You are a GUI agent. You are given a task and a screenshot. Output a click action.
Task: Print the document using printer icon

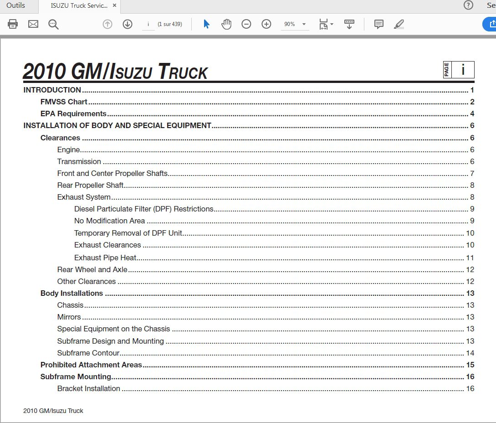tap(13, 24)
